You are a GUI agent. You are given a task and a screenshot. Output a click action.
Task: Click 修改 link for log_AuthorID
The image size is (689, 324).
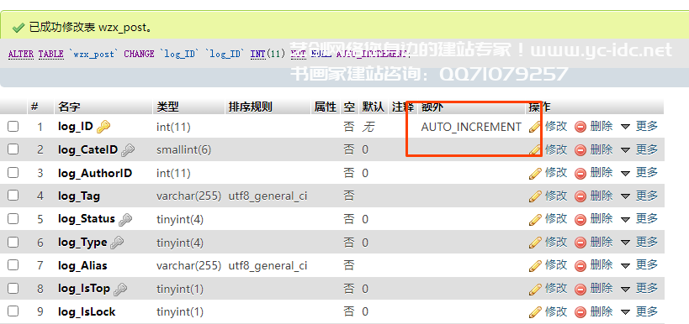556,173
